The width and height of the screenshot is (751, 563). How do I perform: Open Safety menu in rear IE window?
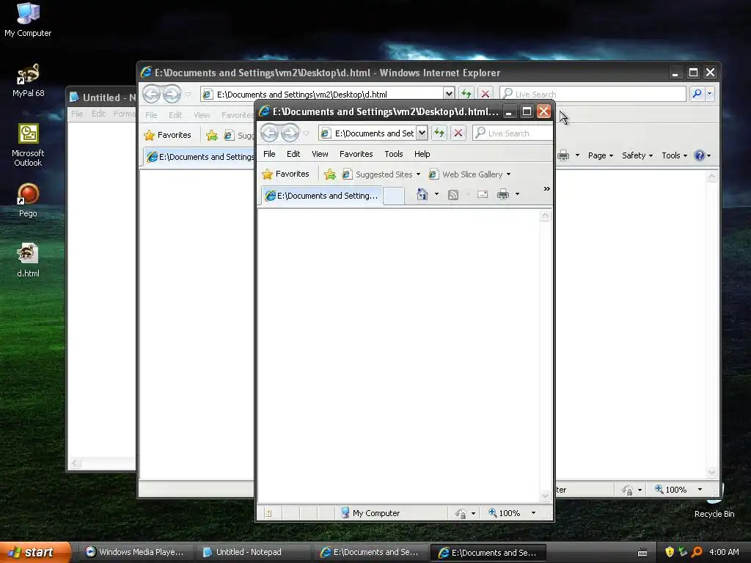pos(637,155)
